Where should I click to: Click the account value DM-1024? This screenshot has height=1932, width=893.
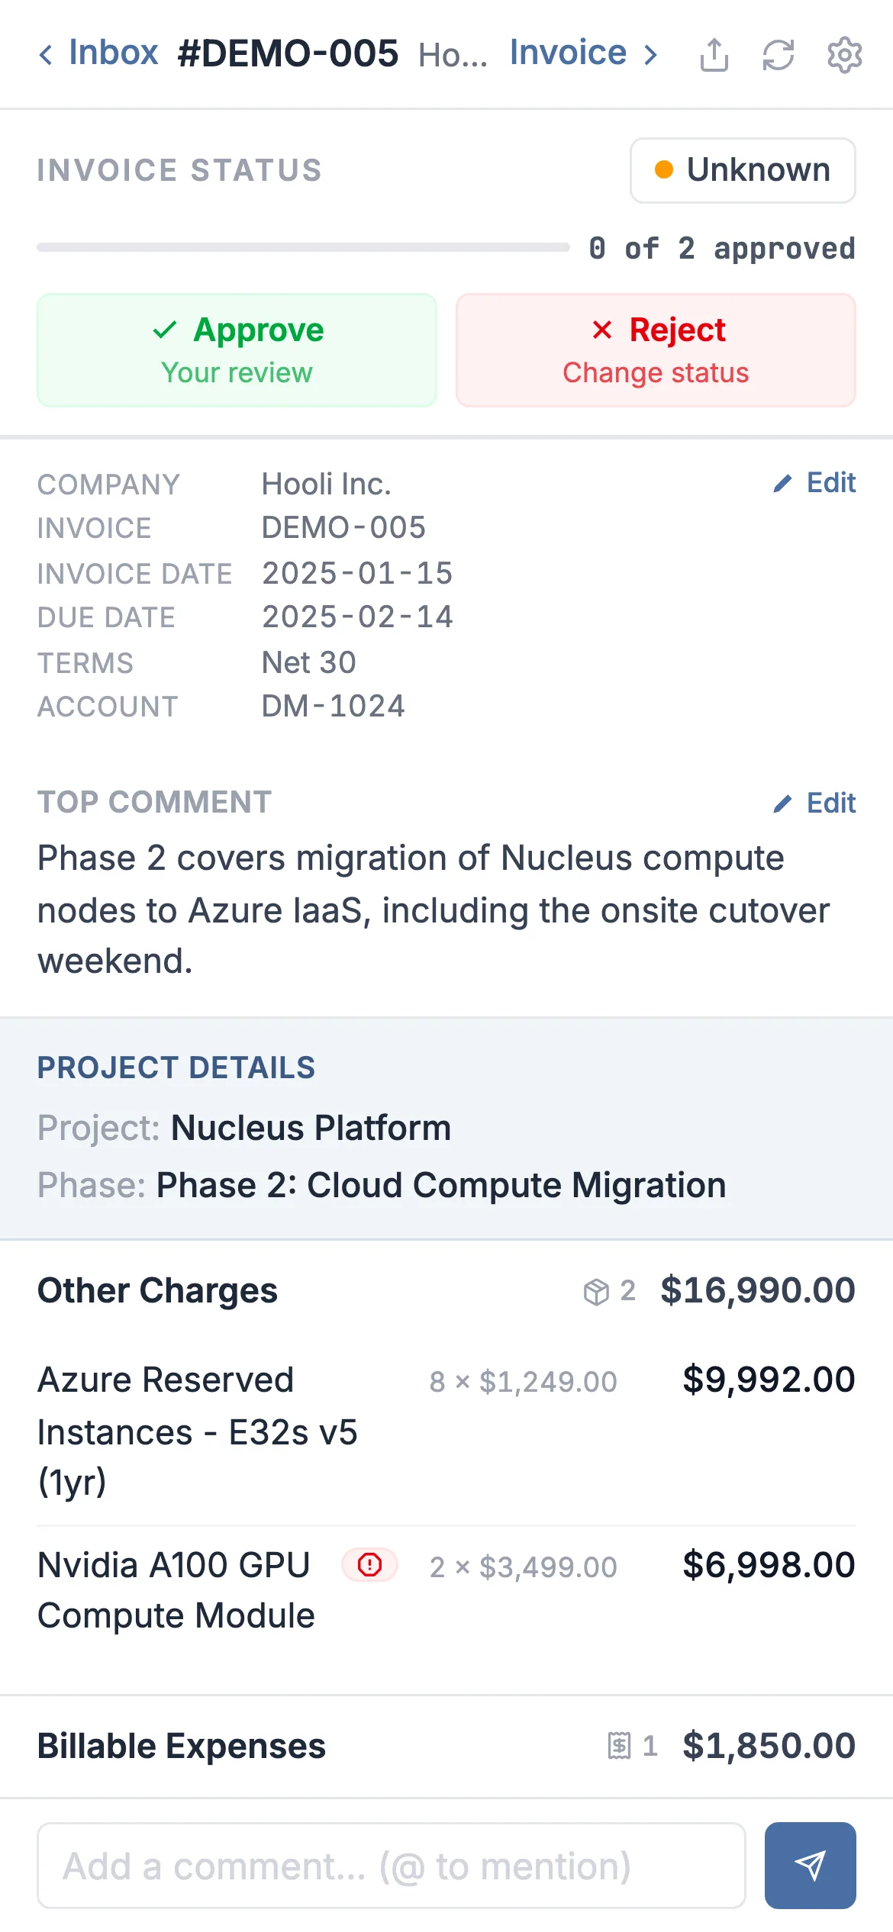(x=334, y=706)
